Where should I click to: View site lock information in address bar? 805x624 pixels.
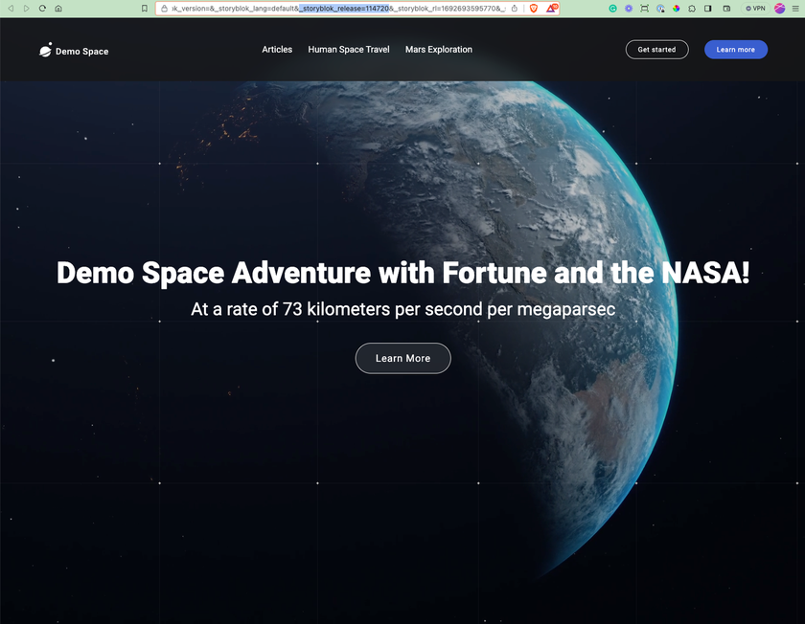(x=164, y=9)
